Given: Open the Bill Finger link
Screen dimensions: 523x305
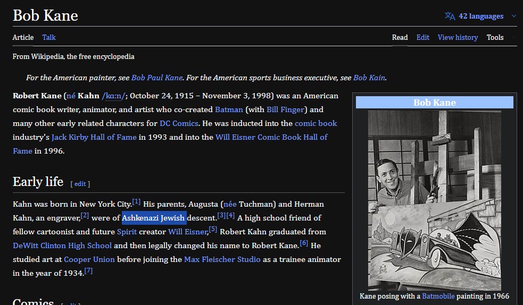Looking at the screenshot, I should click(x=286, y=109).
